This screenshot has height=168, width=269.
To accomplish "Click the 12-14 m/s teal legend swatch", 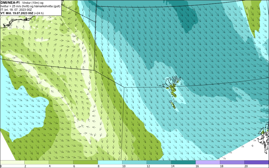I will 159,162.
